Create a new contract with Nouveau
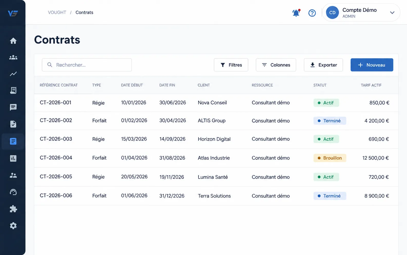407x255 pixels. pos(372,65)
